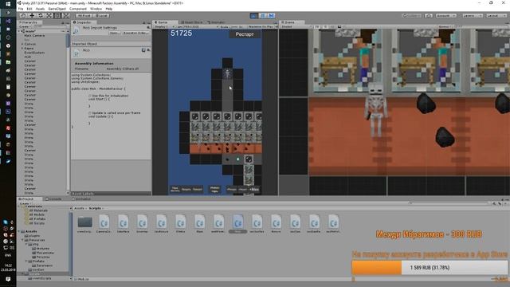Toggle Maximize On Play
Screen dimensions: 510x287
point(260,26)
